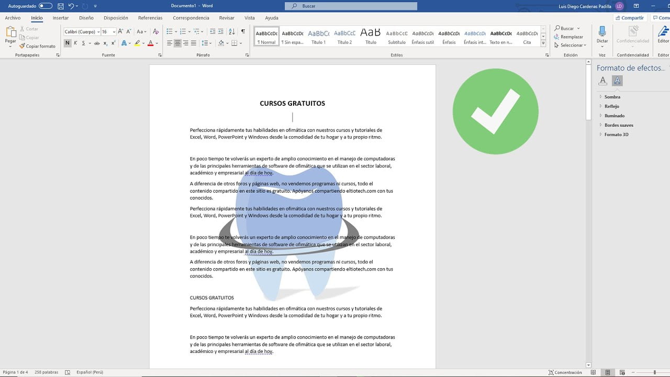Screen dimensions: 670x377
Task: Click the Compartir button
Action: pos(630,18)
